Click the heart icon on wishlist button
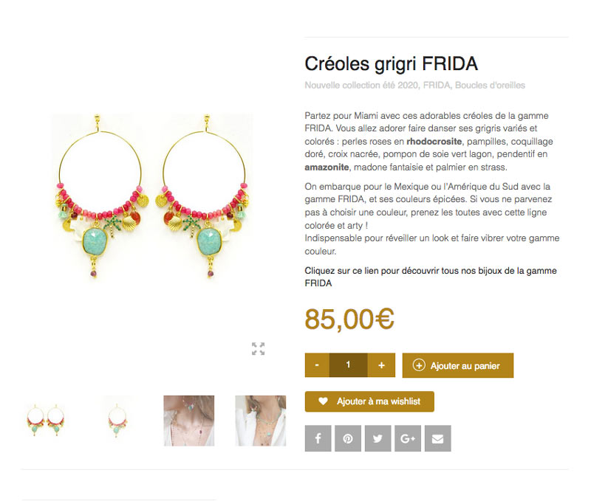This screenshot has height=501, width=591. 323,401
